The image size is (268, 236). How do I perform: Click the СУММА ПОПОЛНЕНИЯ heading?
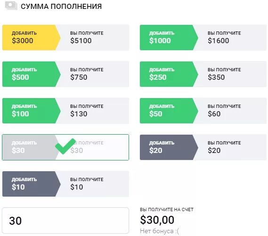click(x=61, y=7)
